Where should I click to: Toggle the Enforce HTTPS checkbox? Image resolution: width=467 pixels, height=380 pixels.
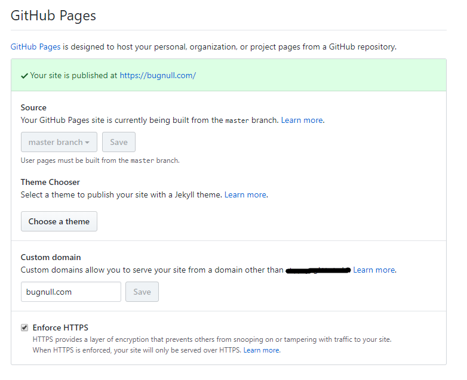24,328
